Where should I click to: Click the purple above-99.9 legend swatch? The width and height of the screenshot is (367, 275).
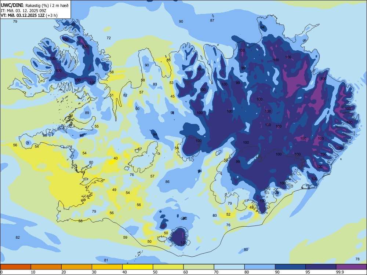tap(351, 267)
